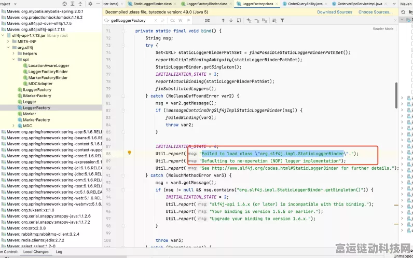Screen dimensions: 413x258
Task: Switch to the Log tab
Action: (x=59, y=252)
